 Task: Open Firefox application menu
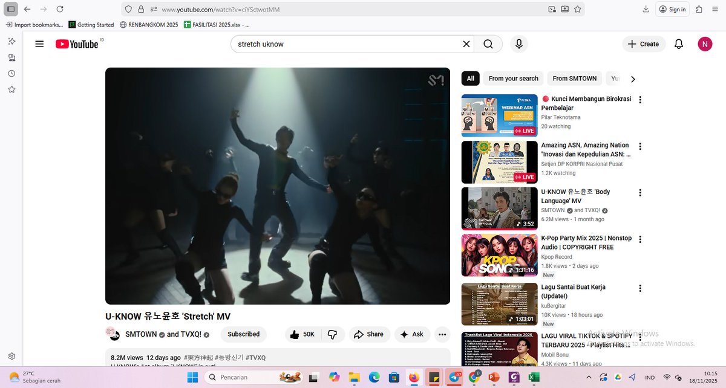(x=716, y=9)
